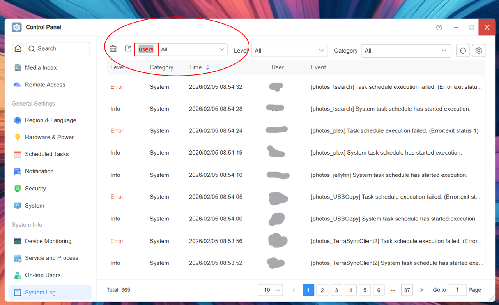This screenshot has height=305, width=499.
Task: Go to page 2 of logs
Action: 322,290
